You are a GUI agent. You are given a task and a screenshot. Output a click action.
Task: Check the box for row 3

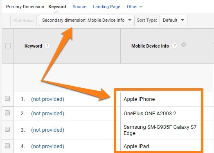pos(7,129)
